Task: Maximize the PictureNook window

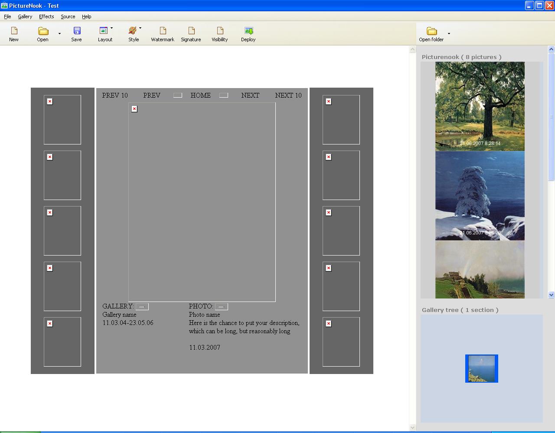Action: [x=539, y=6]
